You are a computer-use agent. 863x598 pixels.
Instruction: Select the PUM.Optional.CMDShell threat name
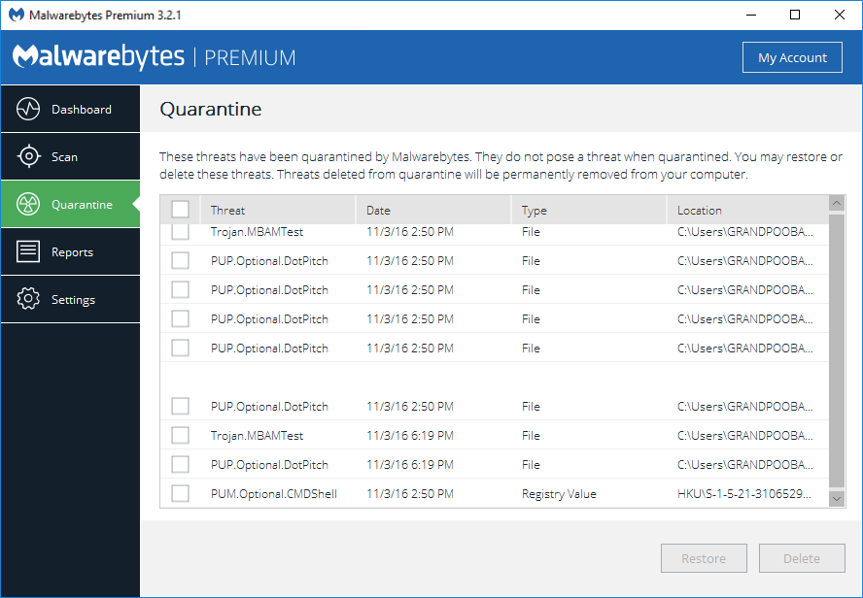[273, 493]
